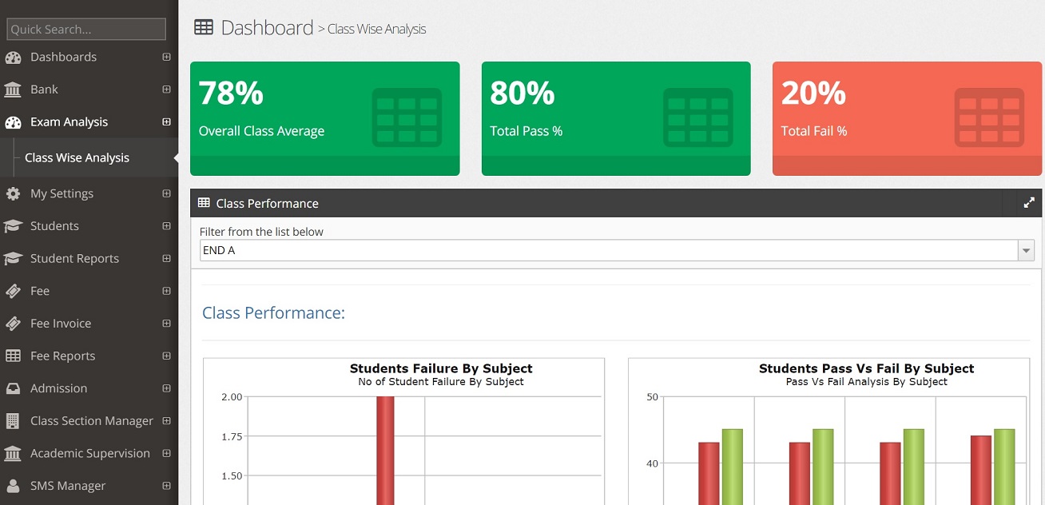
Task: Click the tall red bar in Failure chart
Action: pyautogui.click(x=385, y=451)
